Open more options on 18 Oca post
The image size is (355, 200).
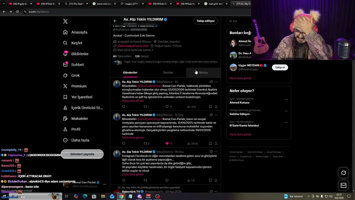click(216, 152)
